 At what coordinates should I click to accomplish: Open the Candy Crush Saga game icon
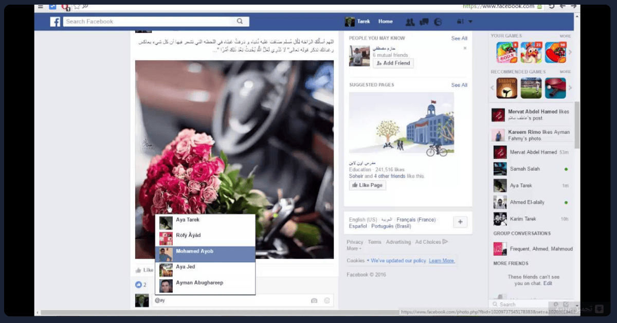point(556,52)
